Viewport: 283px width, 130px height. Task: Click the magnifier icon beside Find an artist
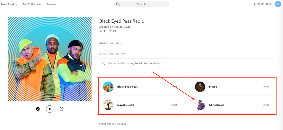click(103, 63)
